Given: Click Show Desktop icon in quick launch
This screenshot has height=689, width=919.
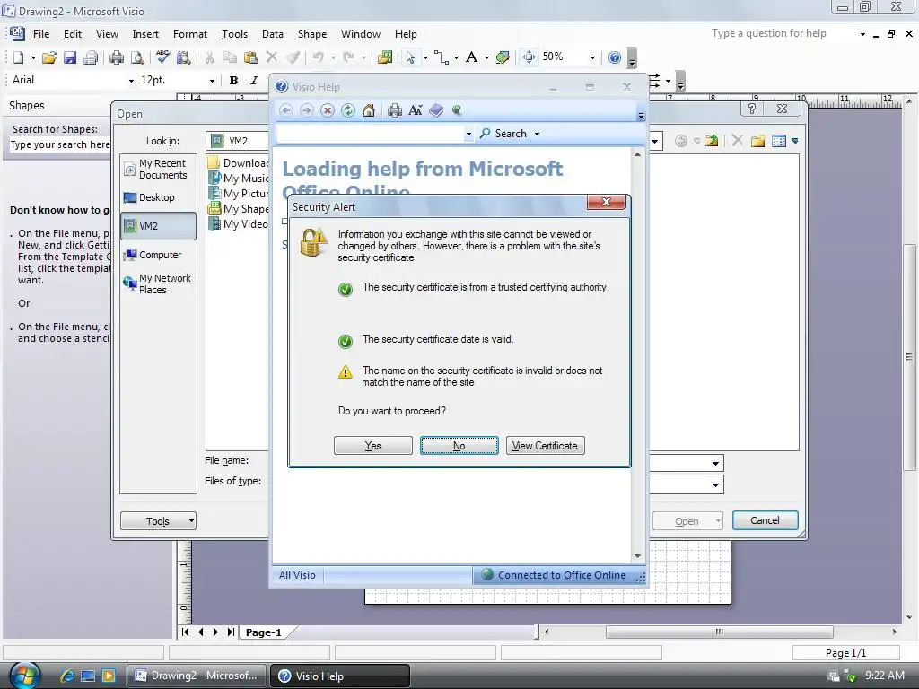Looking at the screenshot, I should click(88, 676).
